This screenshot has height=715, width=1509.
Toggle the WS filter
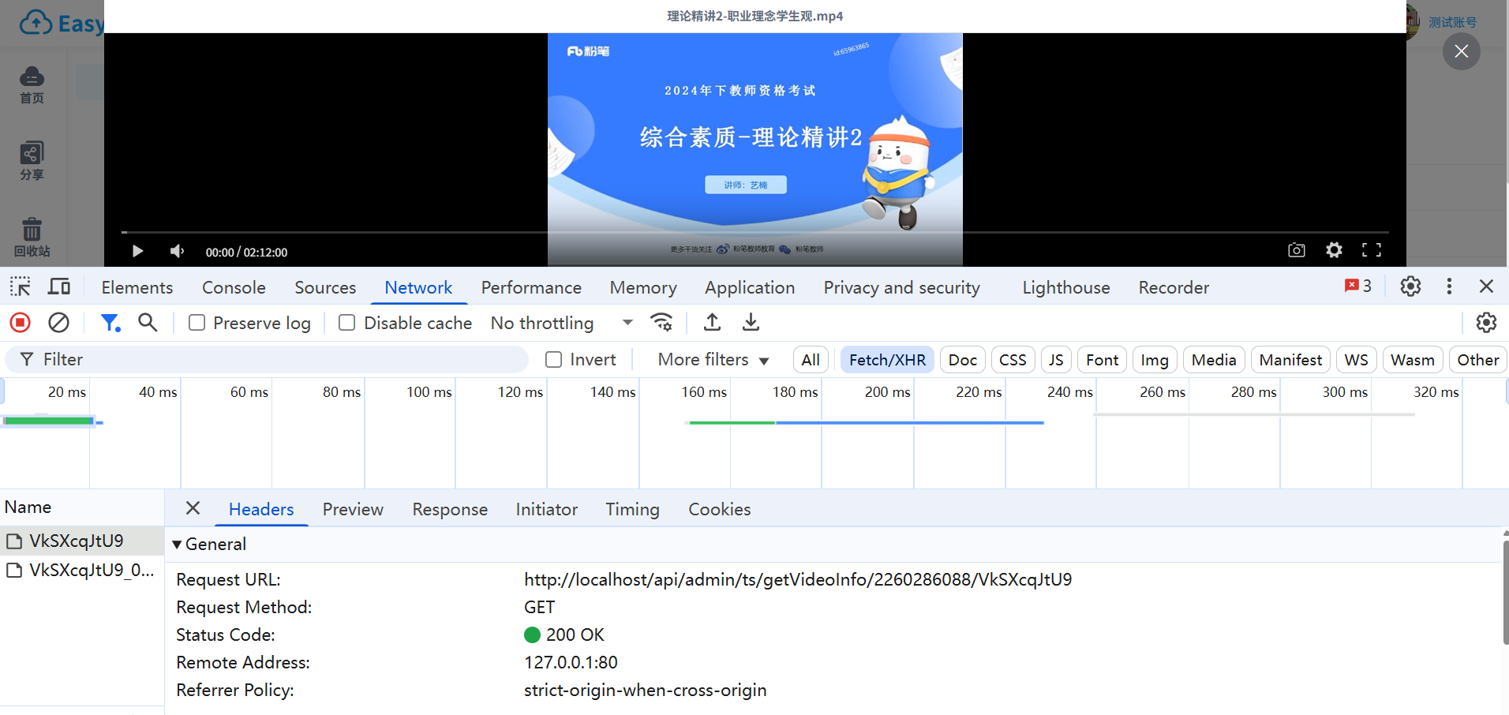coord(1356,360)
